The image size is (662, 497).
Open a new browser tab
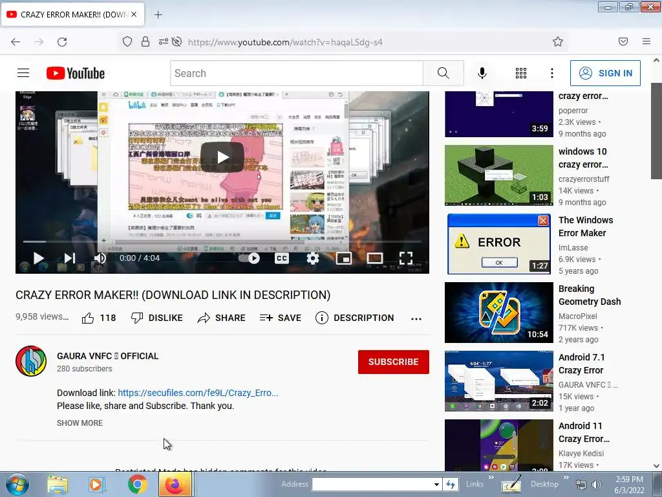coord(158,15)
